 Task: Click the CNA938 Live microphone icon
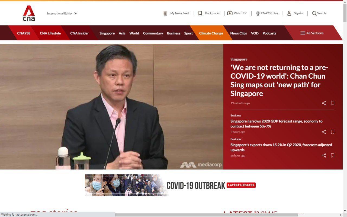tap(258, 13)
